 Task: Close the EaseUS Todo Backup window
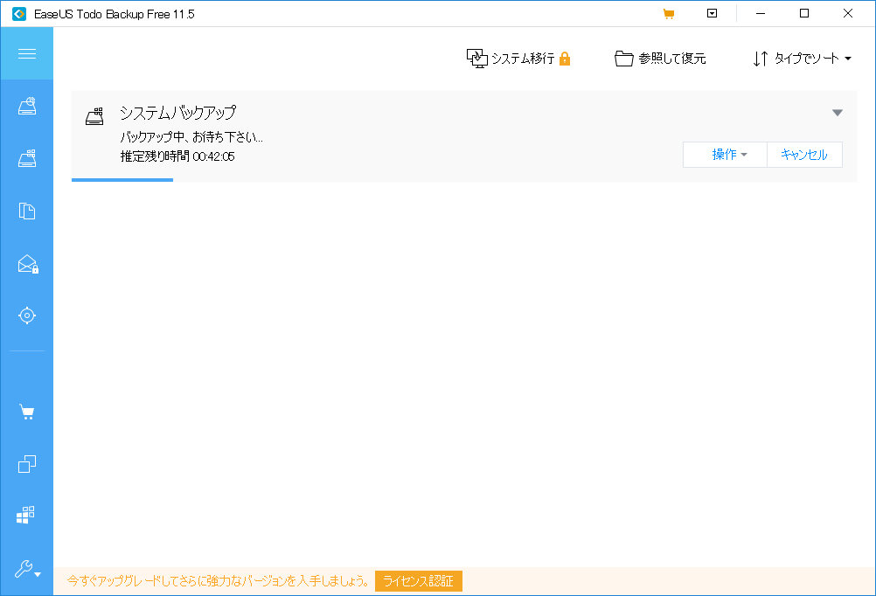[847, 13]
